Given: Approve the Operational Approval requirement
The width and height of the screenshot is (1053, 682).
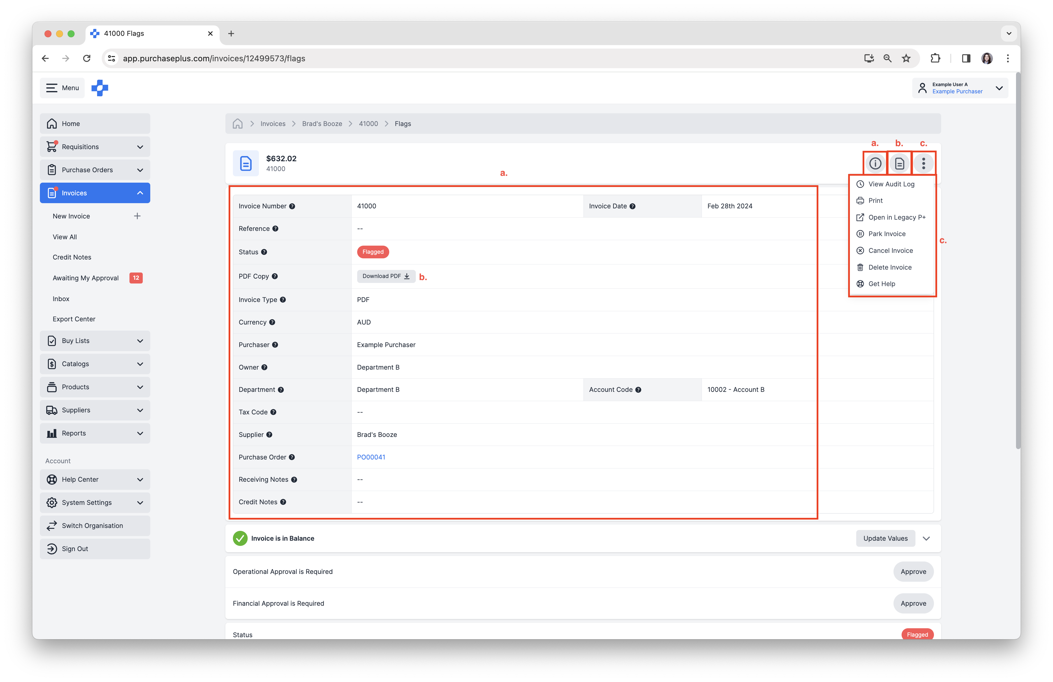Looking at the screenshot, I should coord(913,572).
